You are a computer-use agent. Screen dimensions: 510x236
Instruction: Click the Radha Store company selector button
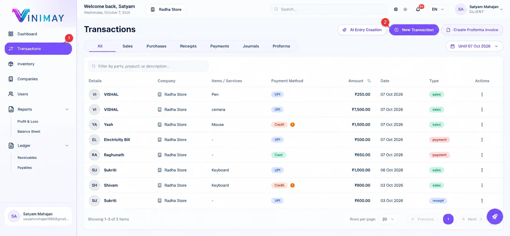point(166,9)
